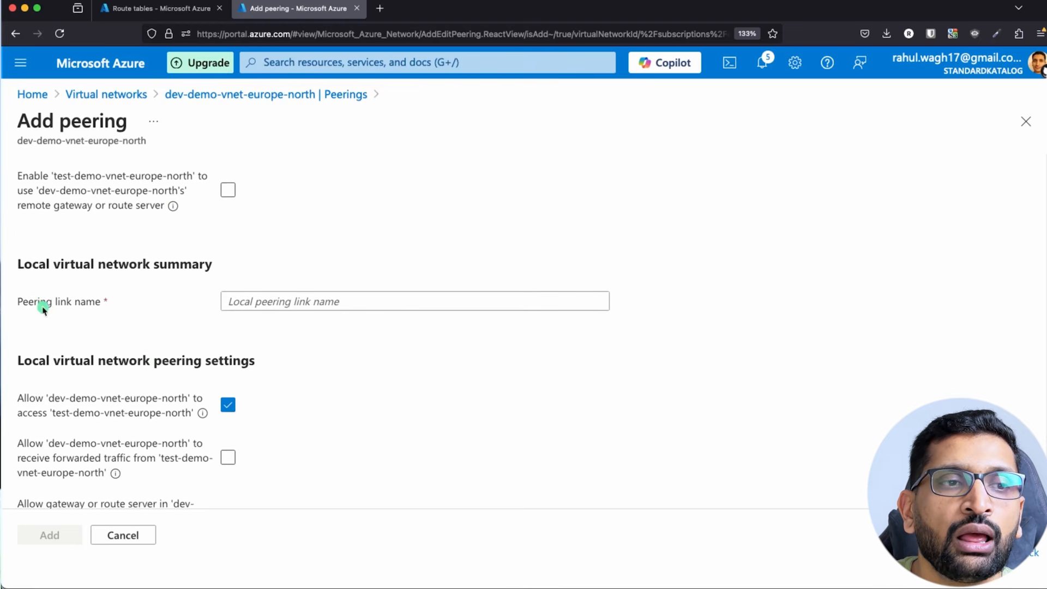Viewport: 1047px width, 589px height.
Task: Open the browser extensions puzzle icon
Action: point(1019,34)
